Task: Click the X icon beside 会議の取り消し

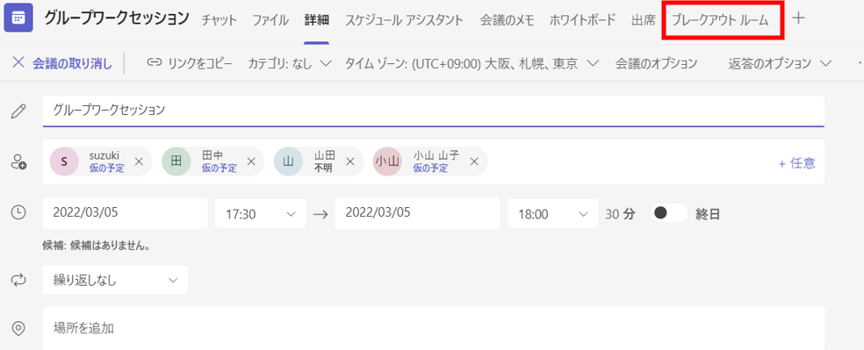Action: (18, 63)
